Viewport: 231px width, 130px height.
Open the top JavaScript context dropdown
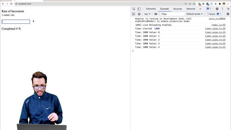147,14
